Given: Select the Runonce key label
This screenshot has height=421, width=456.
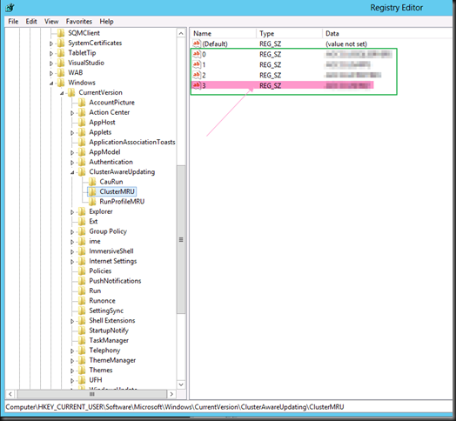Looking at the screenshot, I should (x=102, y=301).
